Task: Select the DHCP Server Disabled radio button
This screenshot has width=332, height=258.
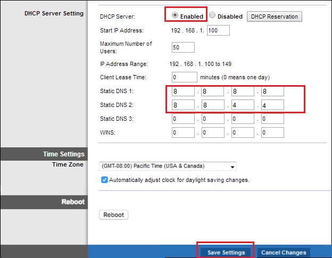Action: [x=212, y=15]
